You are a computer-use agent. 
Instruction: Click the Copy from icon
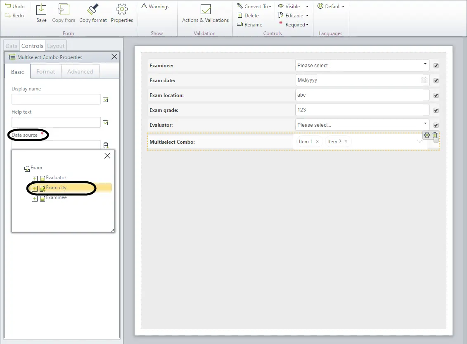[x=64, y=9]
